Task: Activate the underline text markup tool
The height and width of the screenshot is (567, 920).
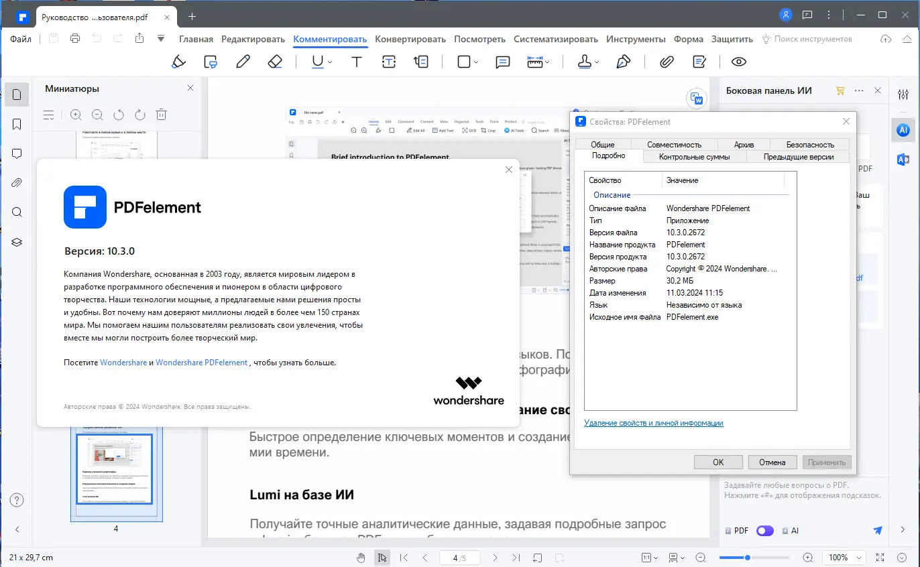Action: coord(317,62)
